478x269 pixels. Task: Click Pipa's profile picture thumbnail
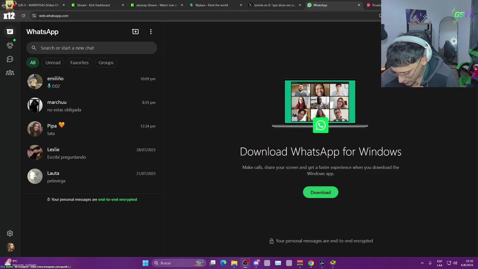tap(35, 129)
